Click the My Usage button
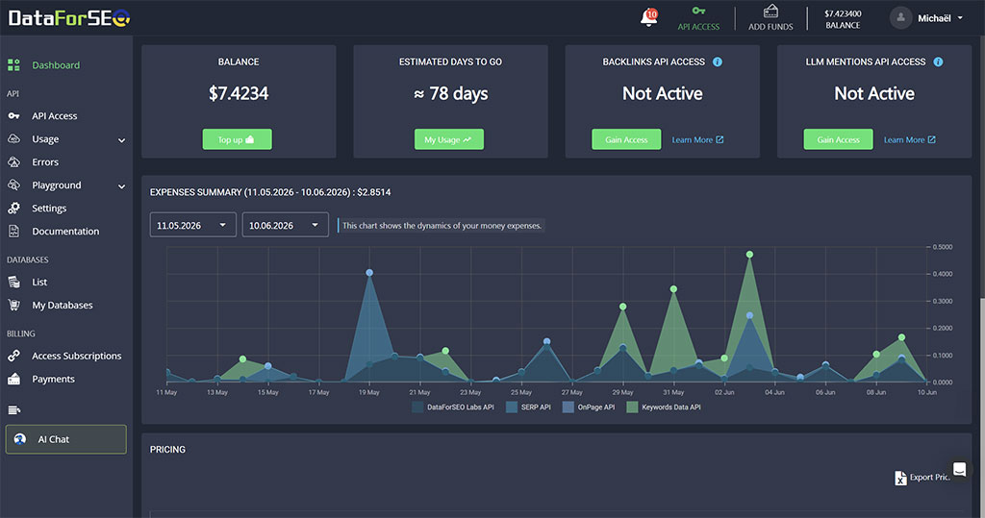Screen dimensions: 985x518 click(x=448, y=139)
